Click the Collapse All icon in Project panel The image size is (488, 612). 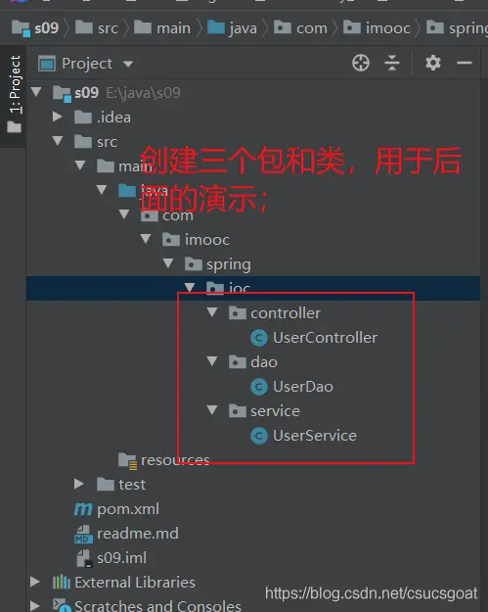click(x=392, y=63)
